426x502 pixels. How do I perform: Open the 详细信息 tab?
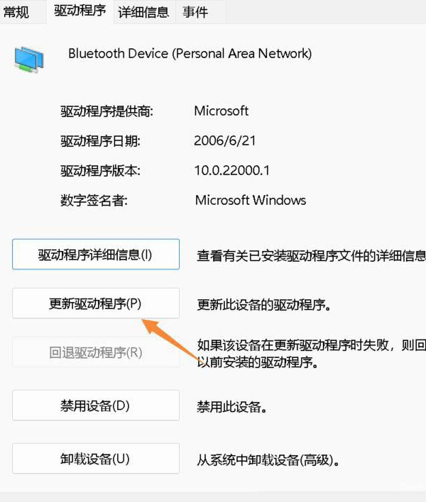[144, 11]
